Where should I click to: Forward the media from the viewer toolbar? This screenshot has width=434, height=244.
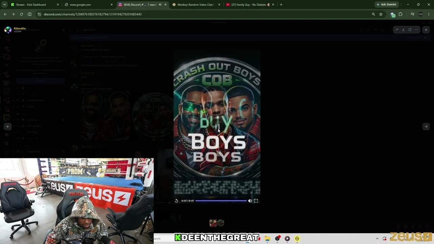(x=397, y=30)
